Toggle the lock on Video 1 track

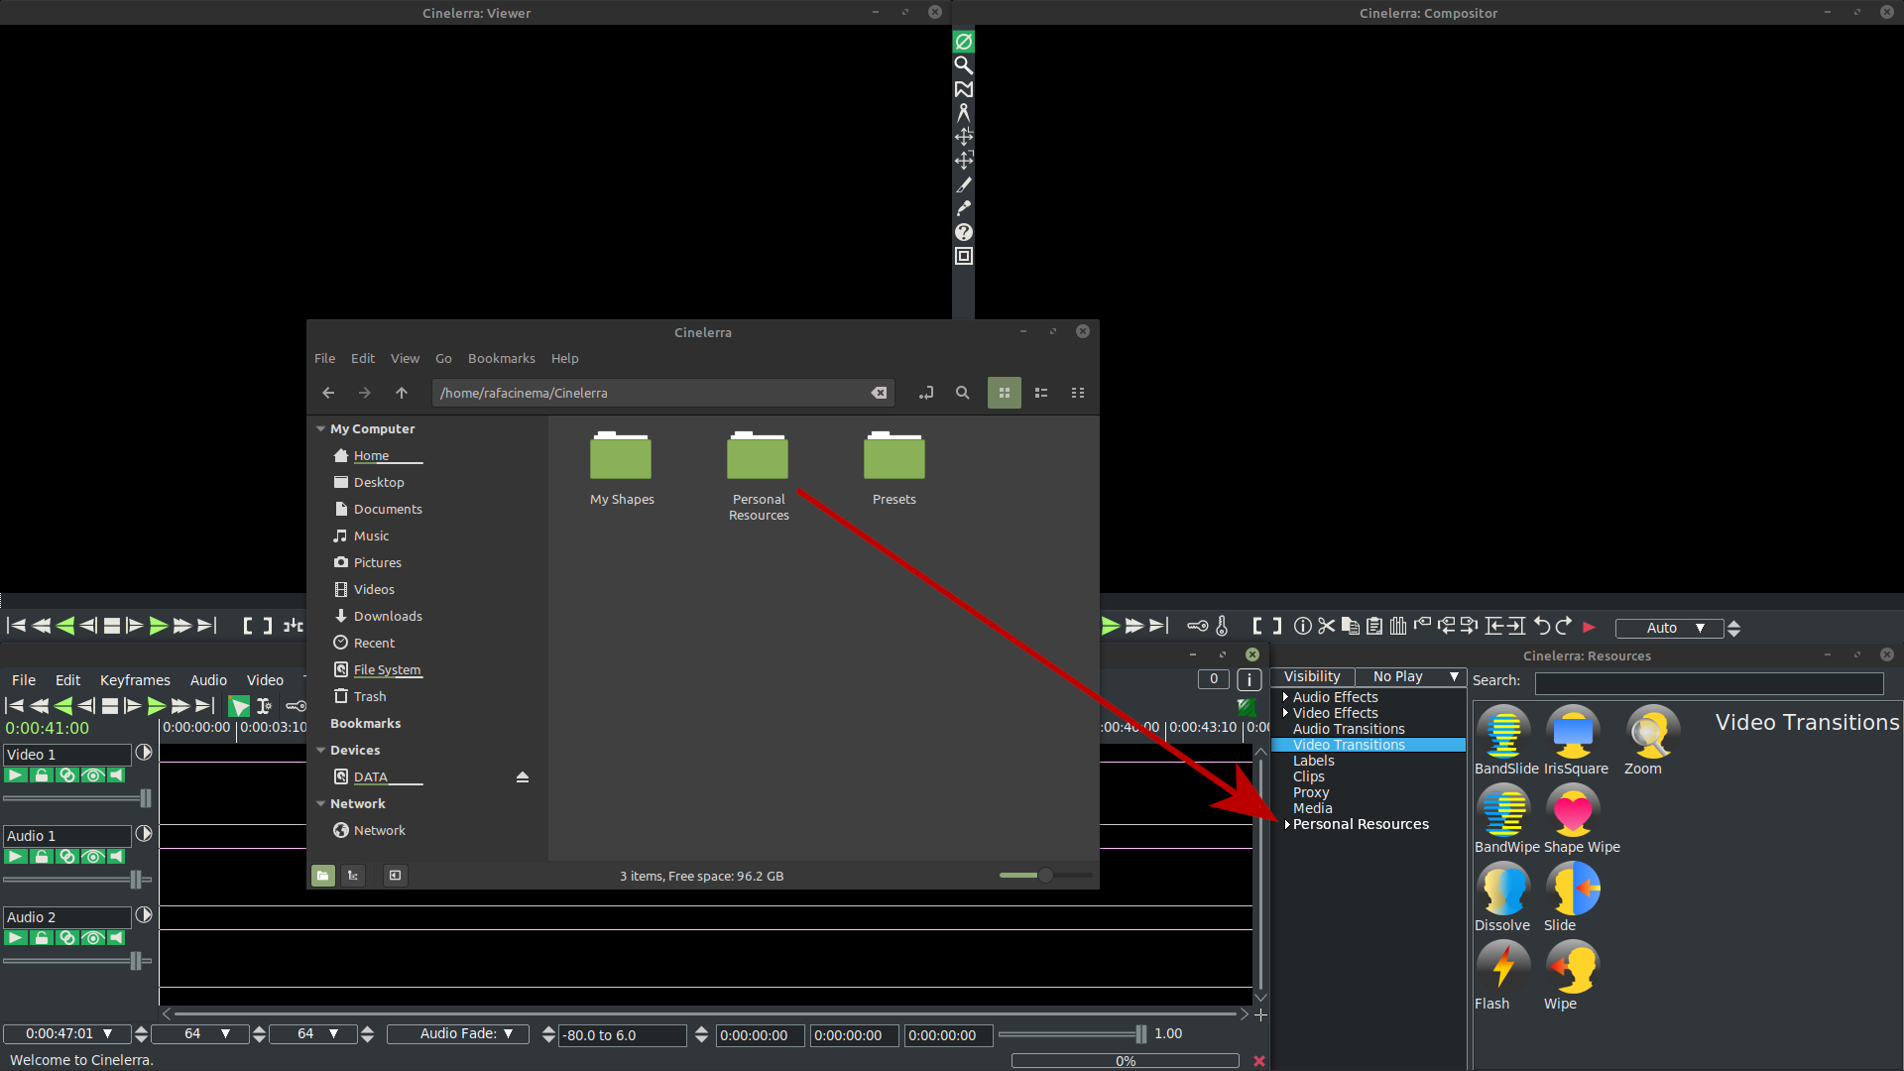42,775
